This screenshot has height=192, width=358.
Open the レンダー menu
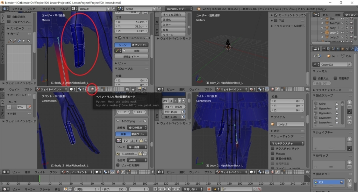pos(33,9)
